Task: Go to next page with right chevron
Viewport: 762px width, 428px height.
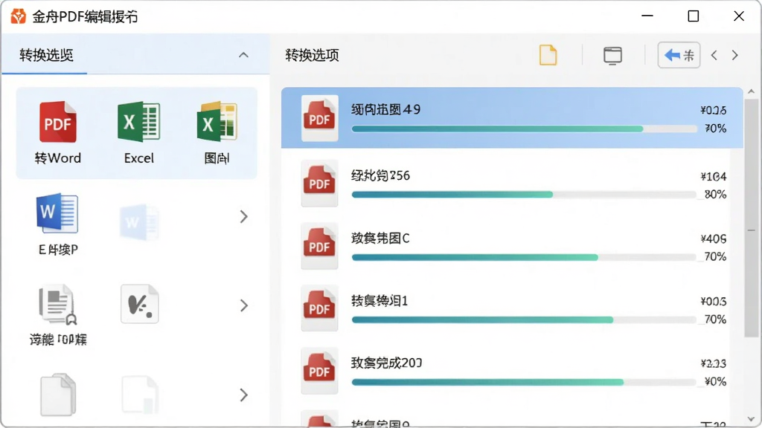Action: 734,55
